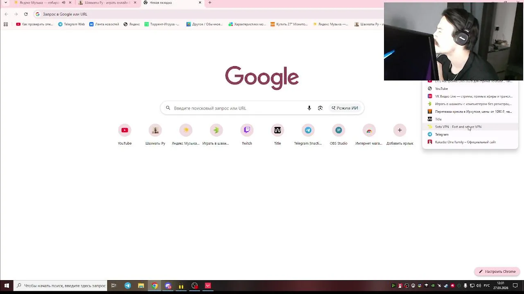Open the Twitch shortcut tile
The image size is (524, 294).
[x=247, y=135]
